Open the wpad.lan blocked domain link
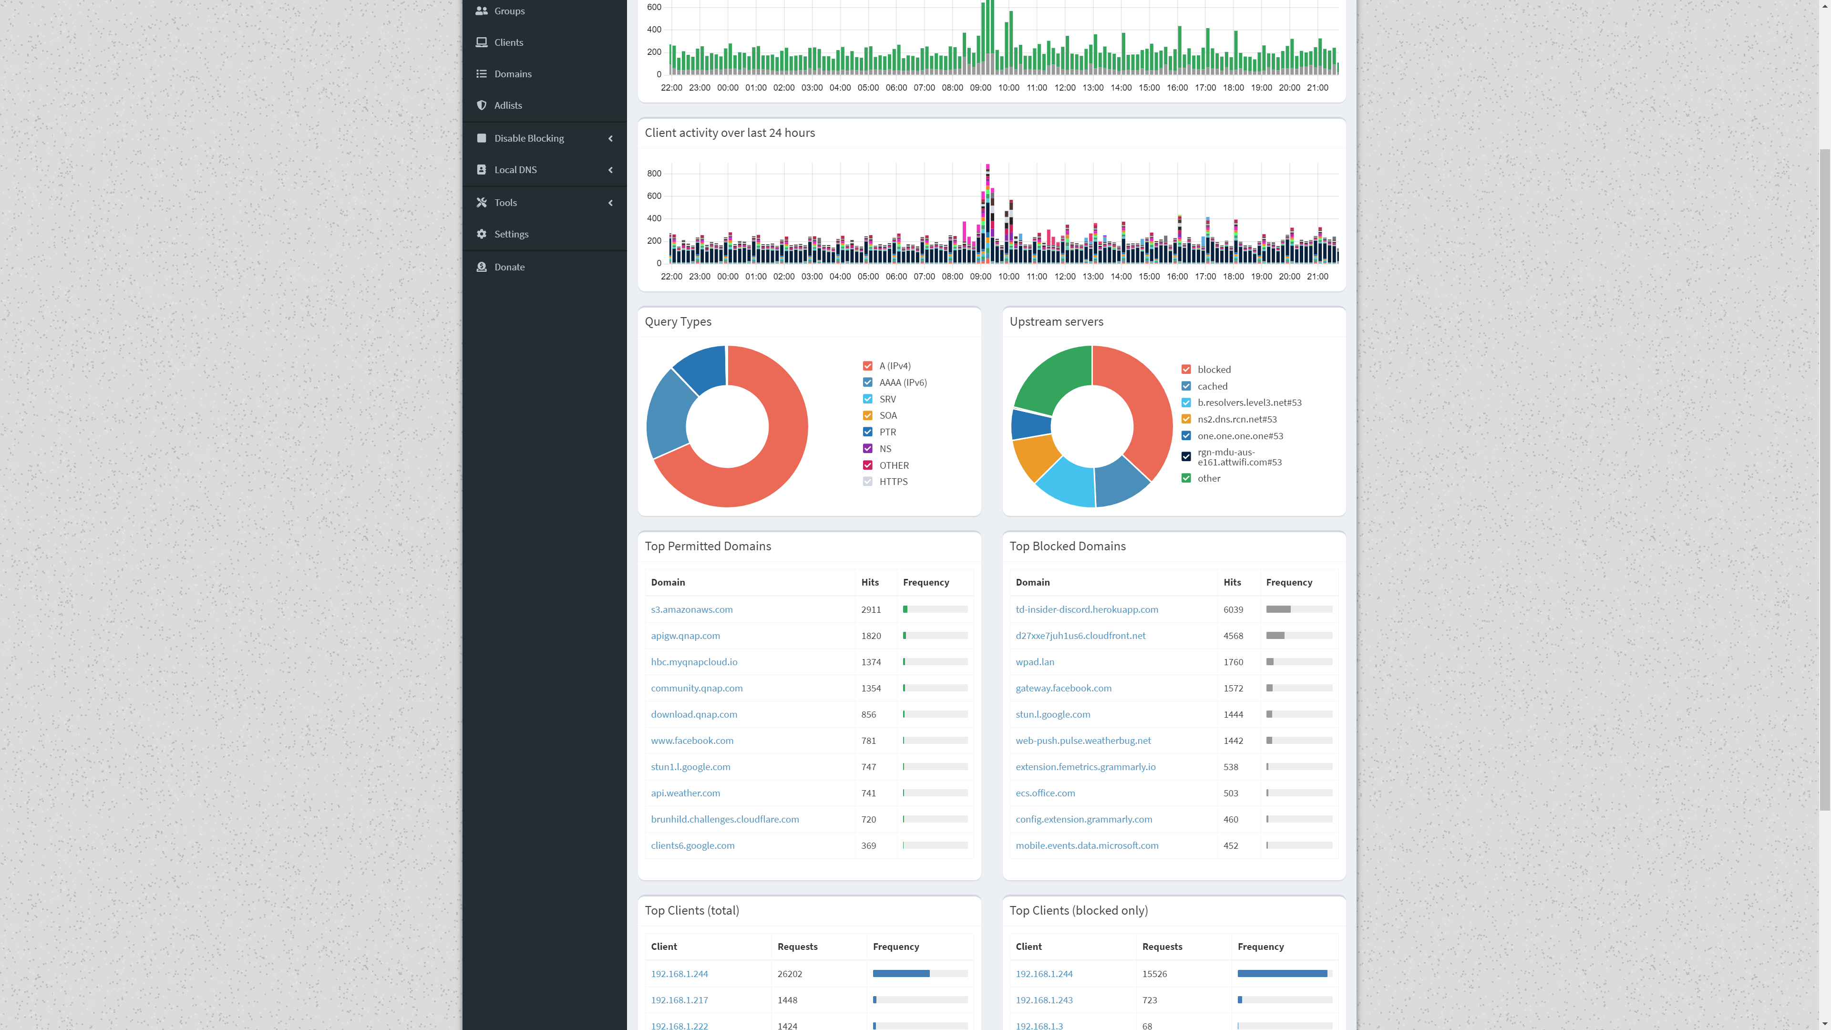The image size is (1831, 1030). (x=1035, y=662)
